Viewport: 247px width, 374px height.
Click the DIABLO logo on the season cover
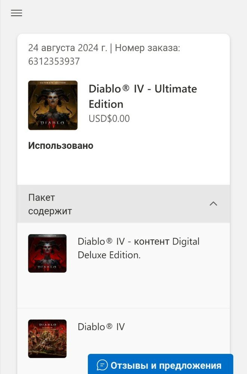(47, 325)
